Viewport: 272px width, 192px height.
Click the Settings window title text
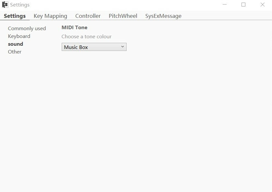pyautogui.click(x=20, y=5)
